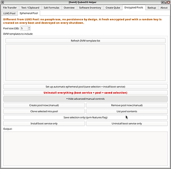Image resolution: width=171 pixels, height=169 pixels.
Task: Minimize the QubesOS Helper window
Action: (166, 2)
